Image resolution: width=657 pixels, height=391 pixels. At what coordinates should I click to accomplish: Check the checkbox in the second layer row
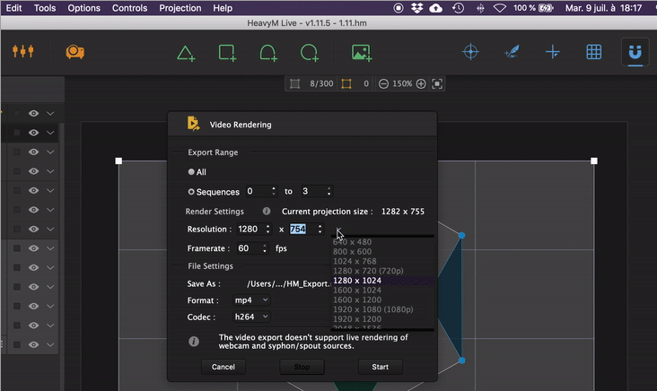pos(17,133)
